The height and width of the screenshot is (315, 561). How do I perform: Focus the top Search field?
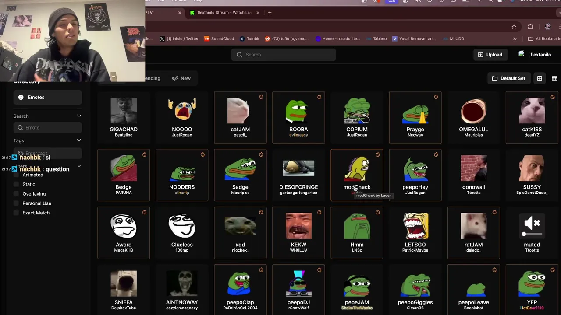pos(284,55)
